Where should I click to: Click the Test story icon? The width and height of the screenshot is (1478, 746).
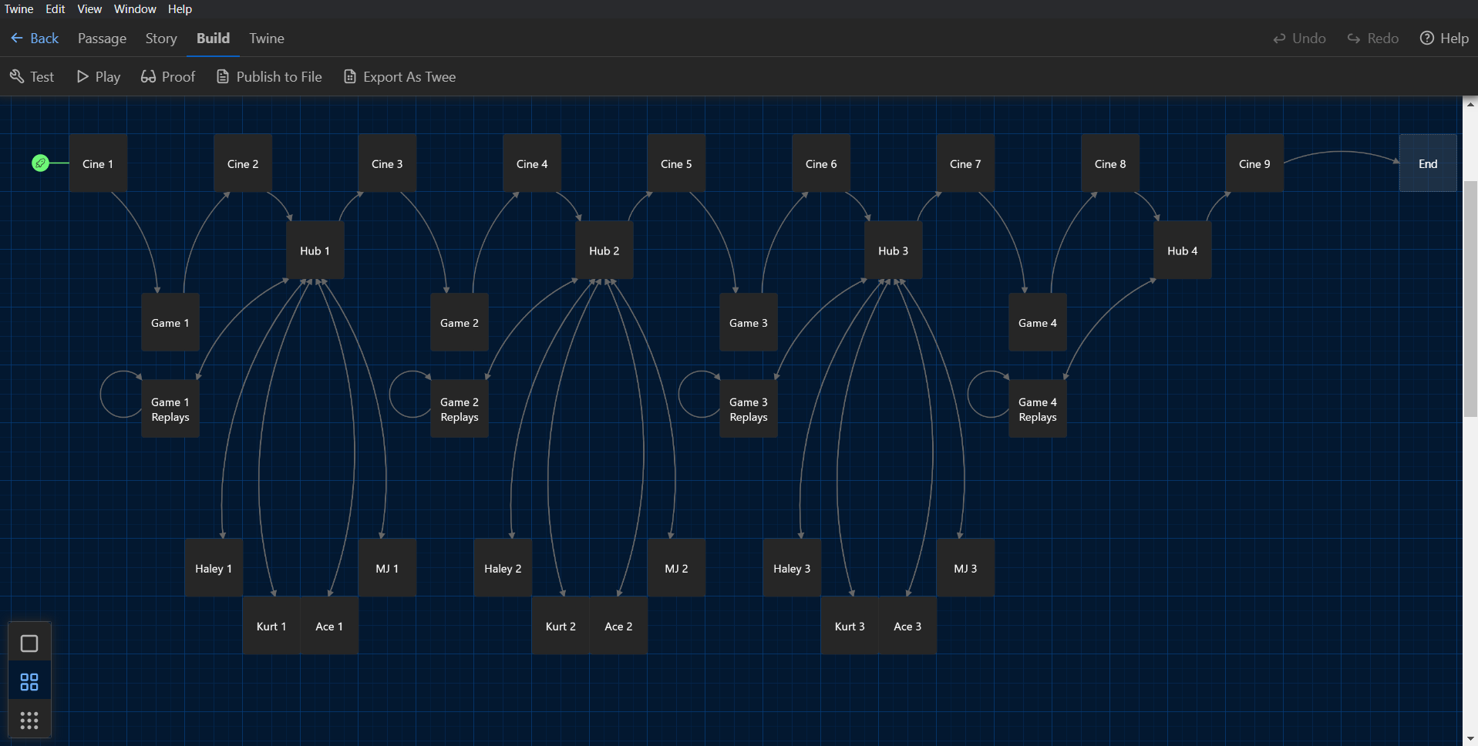click(x=16, y=76)
